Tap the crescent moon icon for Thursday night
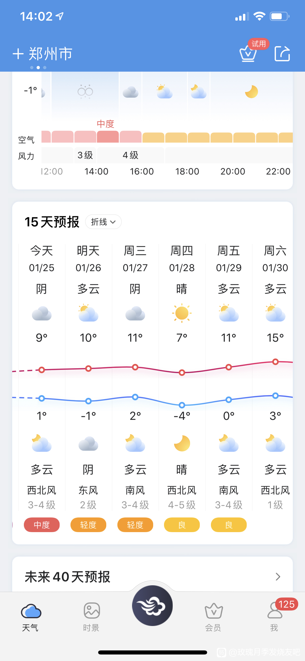This screenshot has width=305, height=661. pyautogui.click(x=182, y=443)
